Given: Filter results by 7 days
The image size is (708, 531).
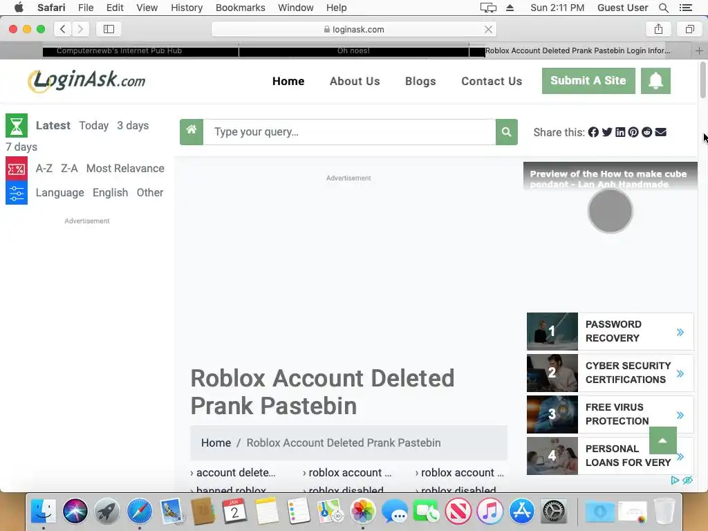Looking at the screenshot, I should (x=21, y=147).
